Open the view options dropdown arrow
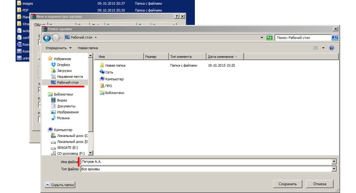Image resolution: width=356 pixels, height=193 pixels. pos(323,48)
